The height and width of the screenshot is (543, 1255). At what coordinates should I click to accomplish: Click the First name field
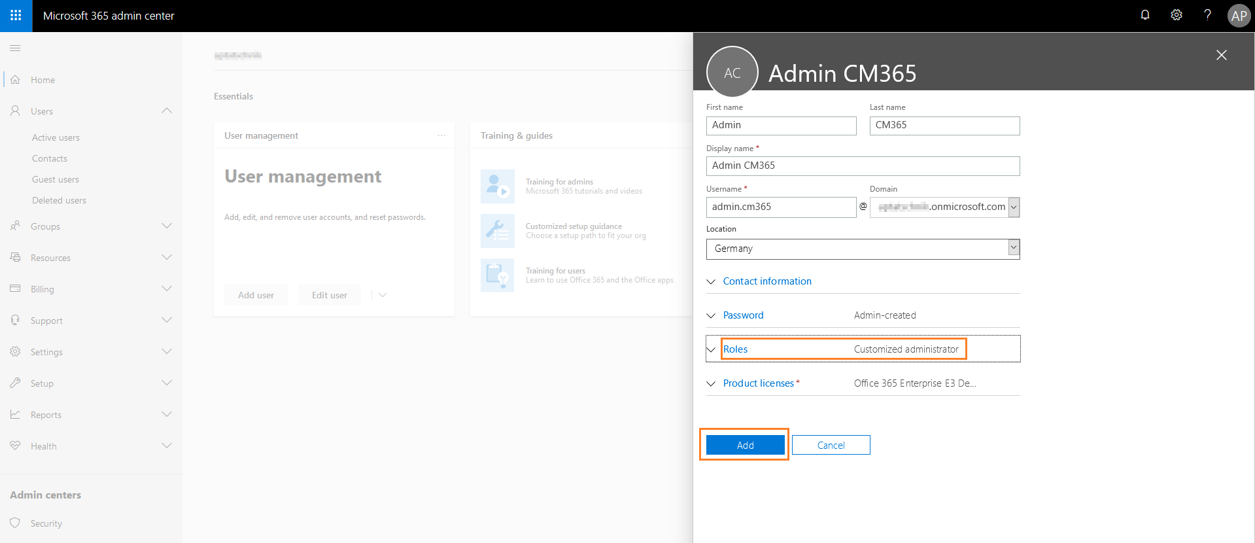(782, 126)
